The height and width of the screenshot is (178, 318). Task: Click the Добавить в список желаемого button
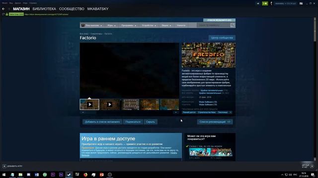pos(102,122)
